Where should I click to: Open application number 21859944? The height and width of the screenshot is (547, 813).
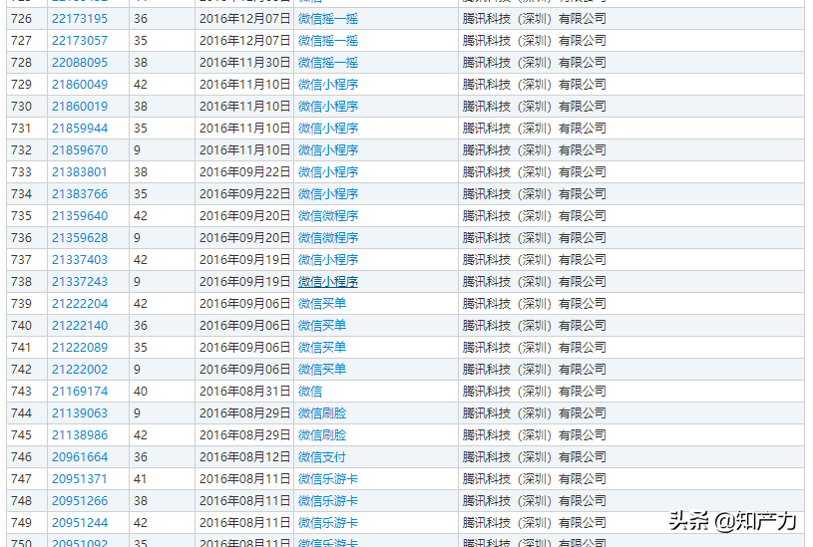click(x=80, y=128)
